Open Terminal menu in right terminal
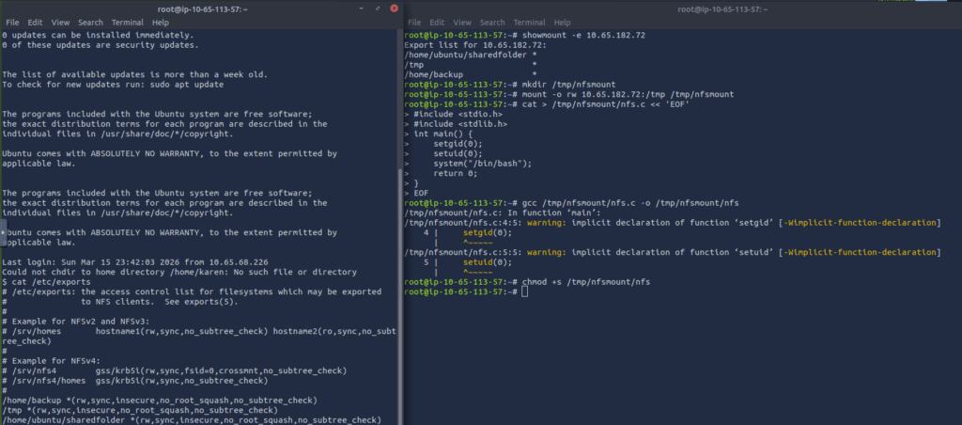This screenshot has height=425, width=962. coord(529,23)
